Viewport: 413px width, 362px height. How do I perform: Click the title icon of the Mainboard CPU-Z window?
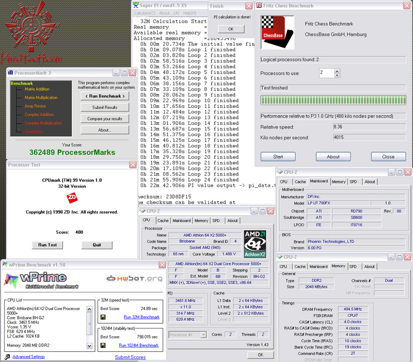pos(280,172)
